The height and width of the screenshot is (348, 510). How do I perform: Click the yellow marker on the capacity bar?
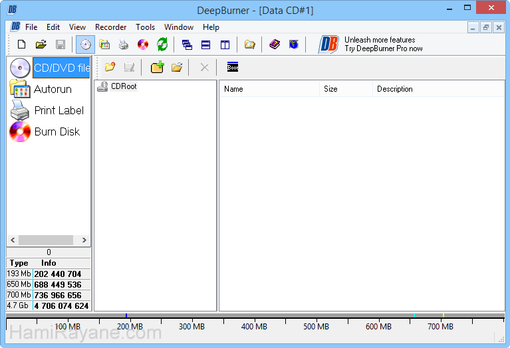pyautogui.click(x=444, y=315)
